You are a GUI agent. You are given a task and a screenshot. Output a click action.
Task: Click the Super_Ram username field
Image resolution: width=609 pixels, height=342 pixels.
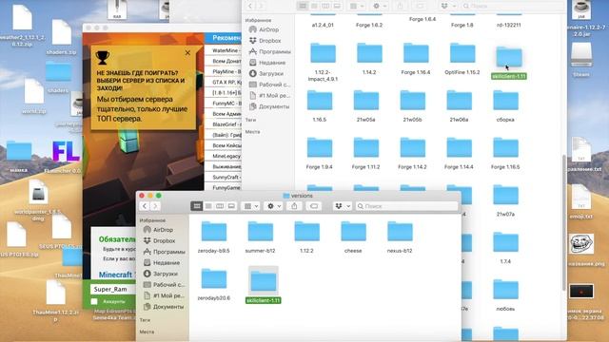click(113, 289)
